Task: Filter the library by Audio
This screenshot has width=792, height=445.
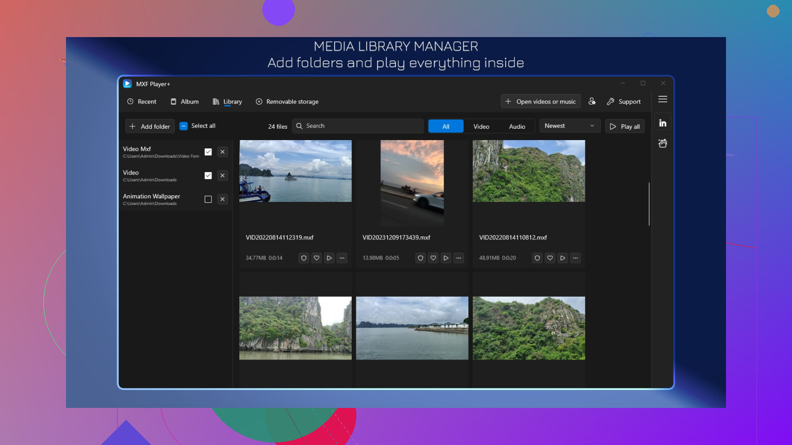Action: click(x=517, y=127)
